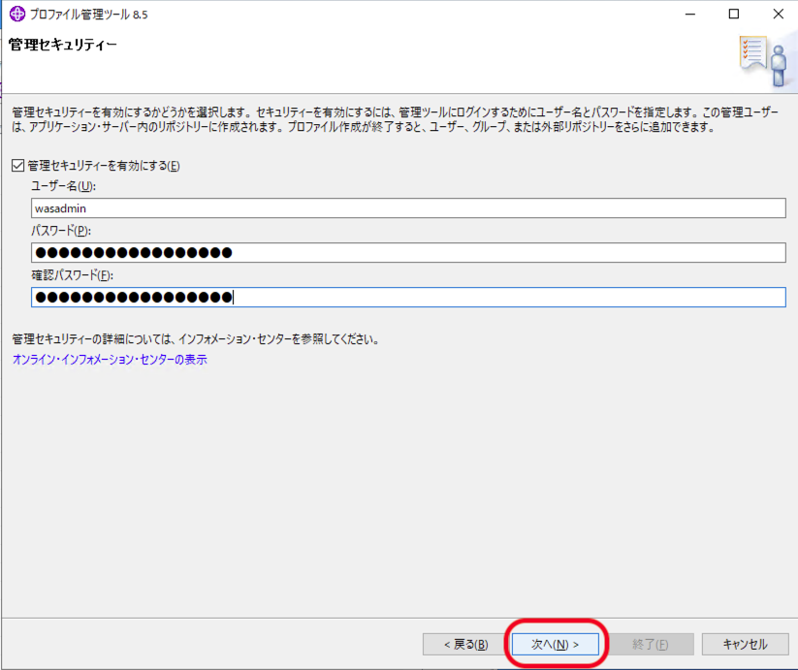Screen dimensions: 798x670
Task: Click the プロファイル管理ツール 8.5 title text
Action: click(x=88, y=15)
